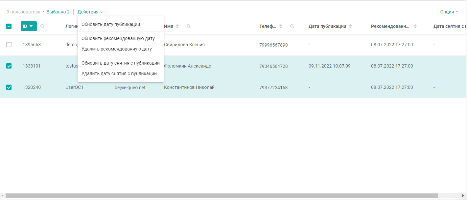
Task: Check the checkbox for user 1395668
Action: click(9, 45)
